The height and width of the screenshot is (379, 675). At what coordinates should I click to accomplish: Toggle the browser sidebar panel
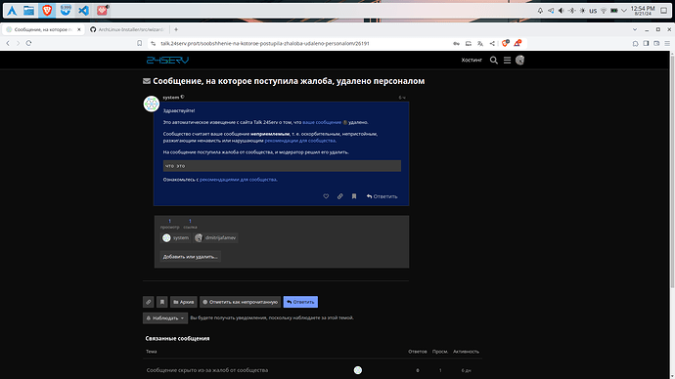point(646,43)
